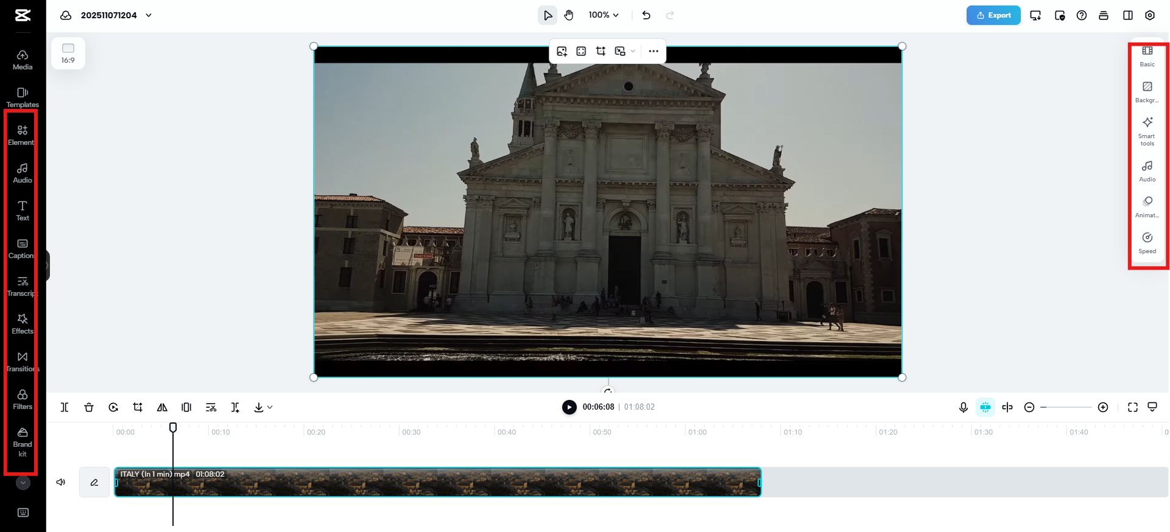Toggle the timeline snapping magnet

click(985, 407)
